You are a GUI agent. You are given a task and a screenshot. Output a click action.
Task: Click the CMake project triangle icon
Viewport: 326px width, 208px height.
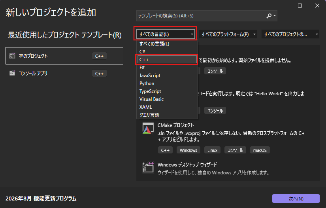coord(148,129)
